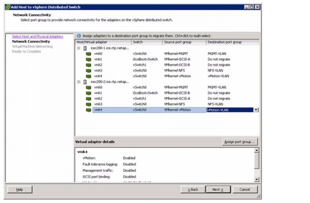Click MGMT-VLAN destination for icec200-1 vmk0

click(x=217, y=54)
